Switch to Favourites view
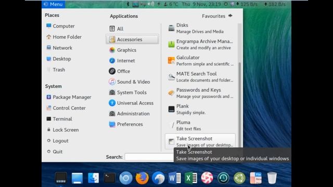The image size is (333, 187). [x=217, y=16]
